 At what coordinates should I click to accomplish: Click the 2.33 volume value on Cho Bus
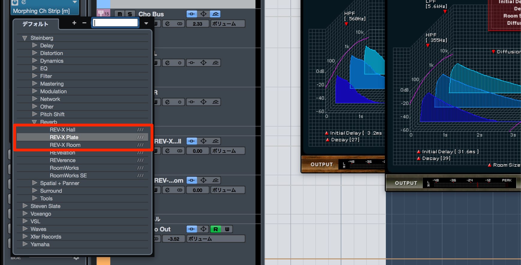pos(198,24)
